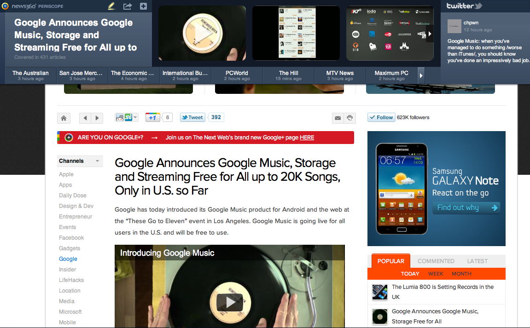Select the WEEK filter
This screenshot has height=328, width=530.
coord(436,274)
